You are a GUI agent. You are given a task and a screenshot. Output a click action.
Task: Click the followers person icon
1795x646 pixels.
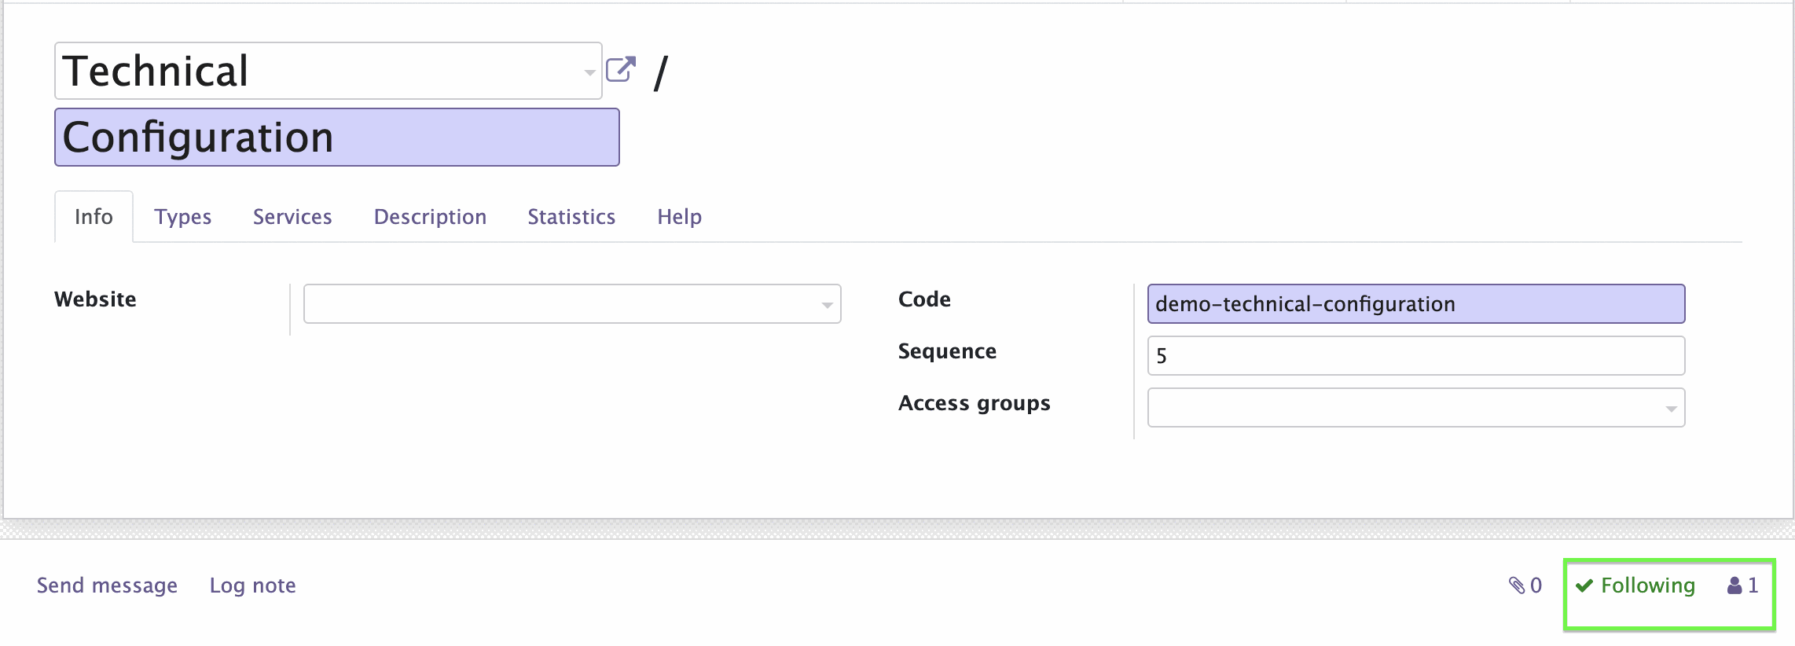(1734, 585)
